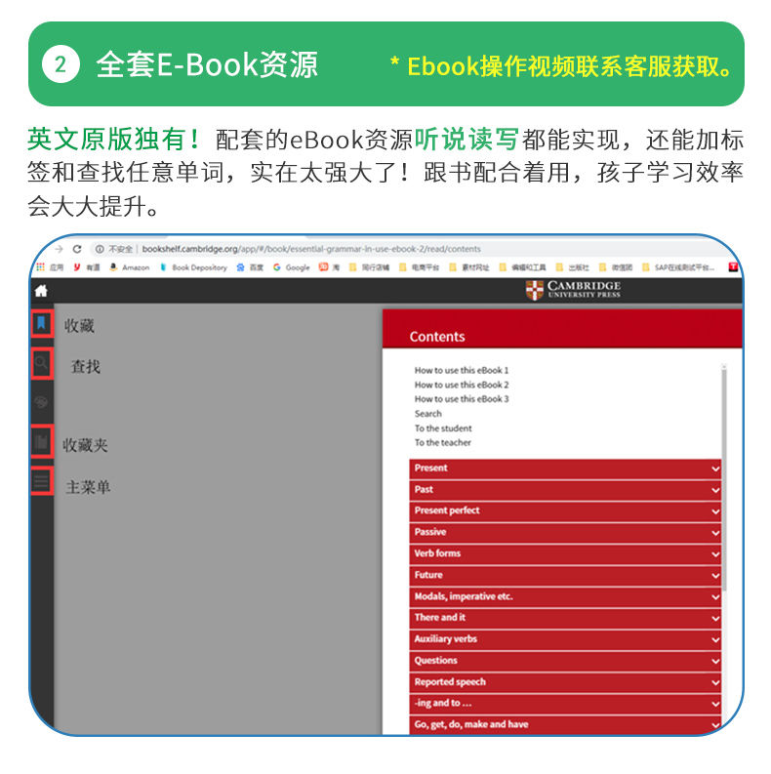
Task: Click the Contents panel scrollbar
Action: [724, 478]
